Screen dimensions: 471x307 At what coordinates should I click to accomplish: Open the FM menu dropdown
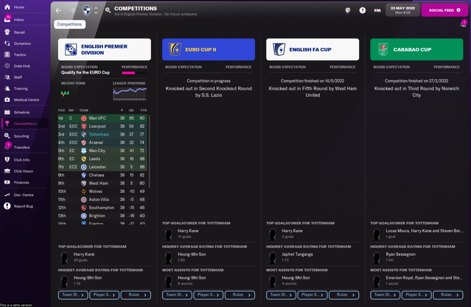[x=377, y=10]
